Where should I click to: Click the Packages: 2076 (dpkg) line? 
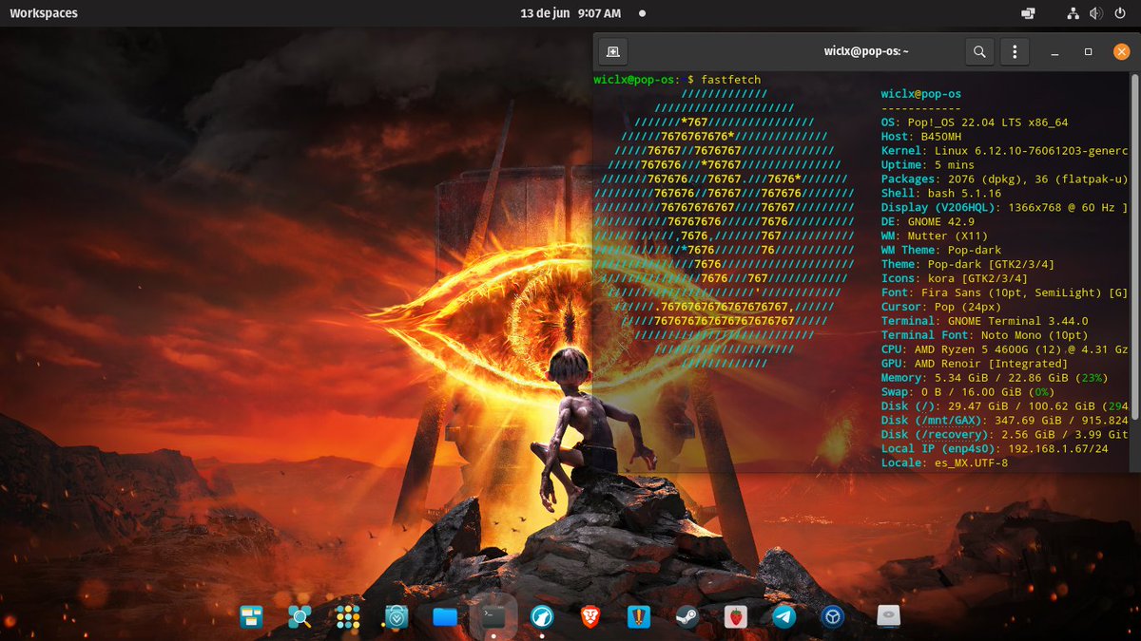1004,179
